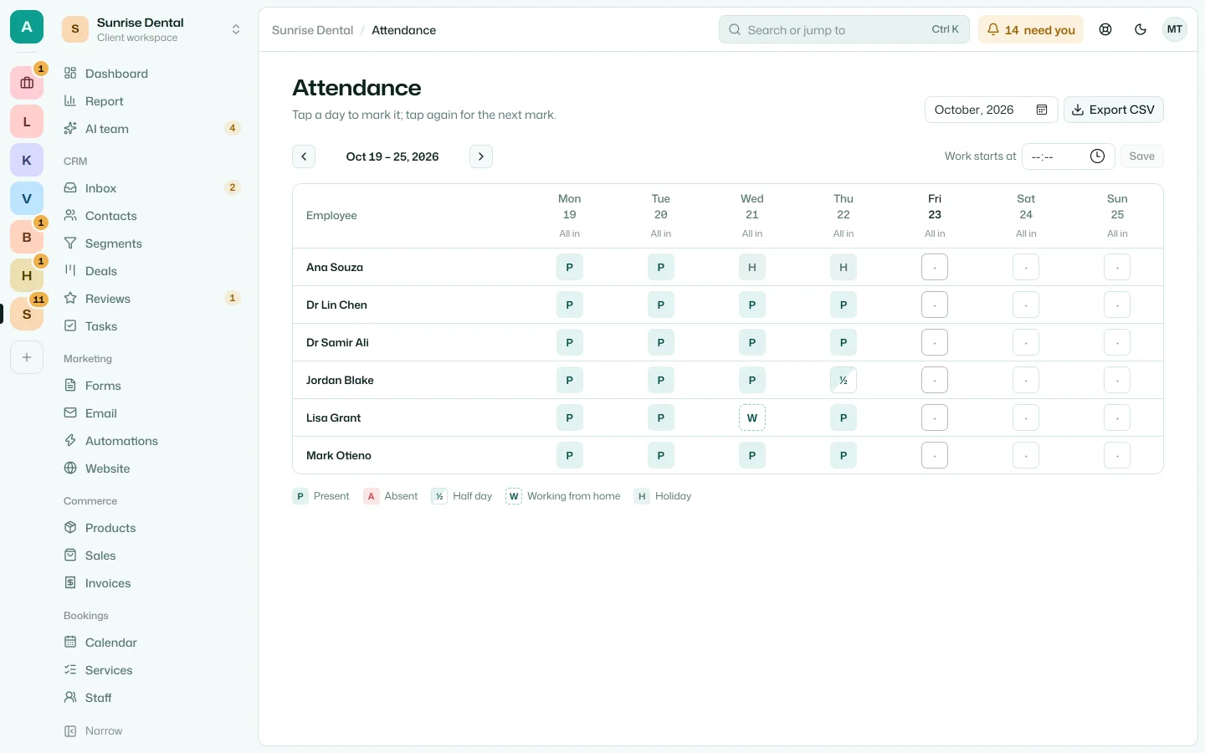Toggle Ana Souza's Monday 19 attendance mark
This screenshot has height=753, width=1205.
[x=570, y=267]
